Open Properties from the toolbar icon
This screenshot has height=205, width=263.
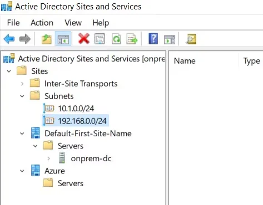100,39
